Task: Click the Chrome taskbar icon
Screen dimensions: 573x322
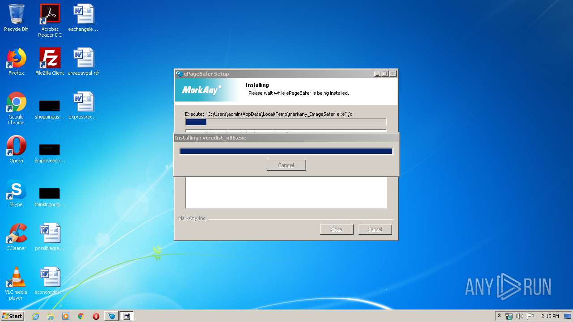Action: tap(81, 316)
